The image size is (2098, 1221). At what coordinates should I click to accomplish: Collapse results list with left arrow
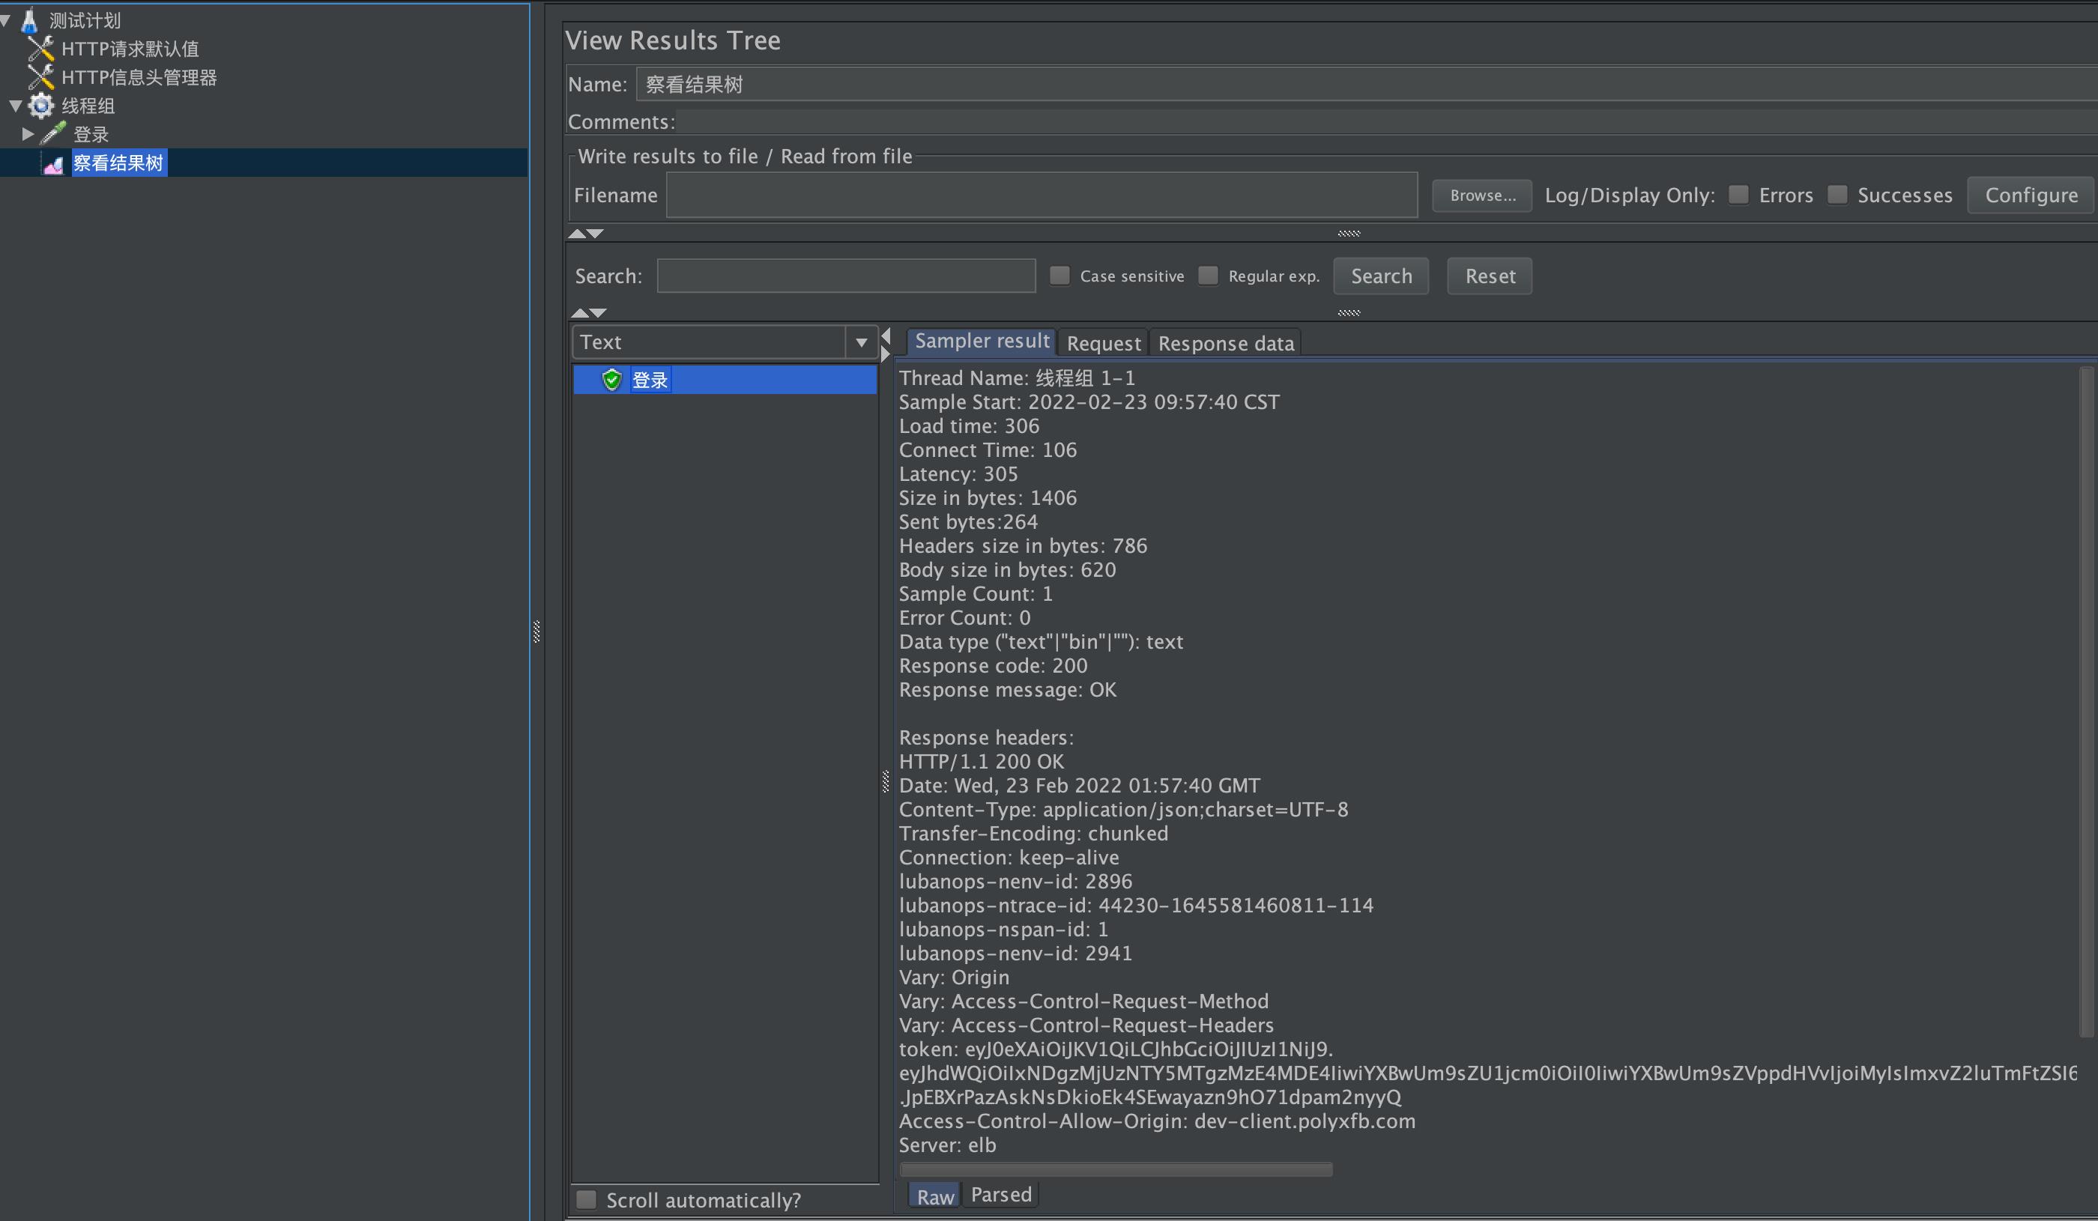[886, 336]
